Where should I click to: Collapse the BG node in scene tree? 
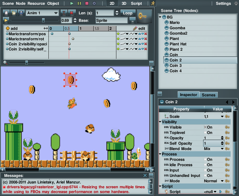pyautogui.click(x=160, y=17)
